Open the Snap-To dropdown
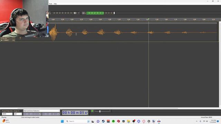The height and width of the screenshot is (124, 221). click(x=18, y=114)
